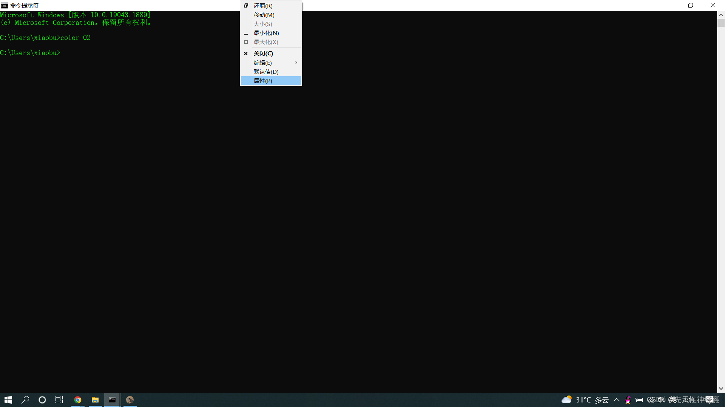Open the weather widget showing 31°C

coord(585,400)
